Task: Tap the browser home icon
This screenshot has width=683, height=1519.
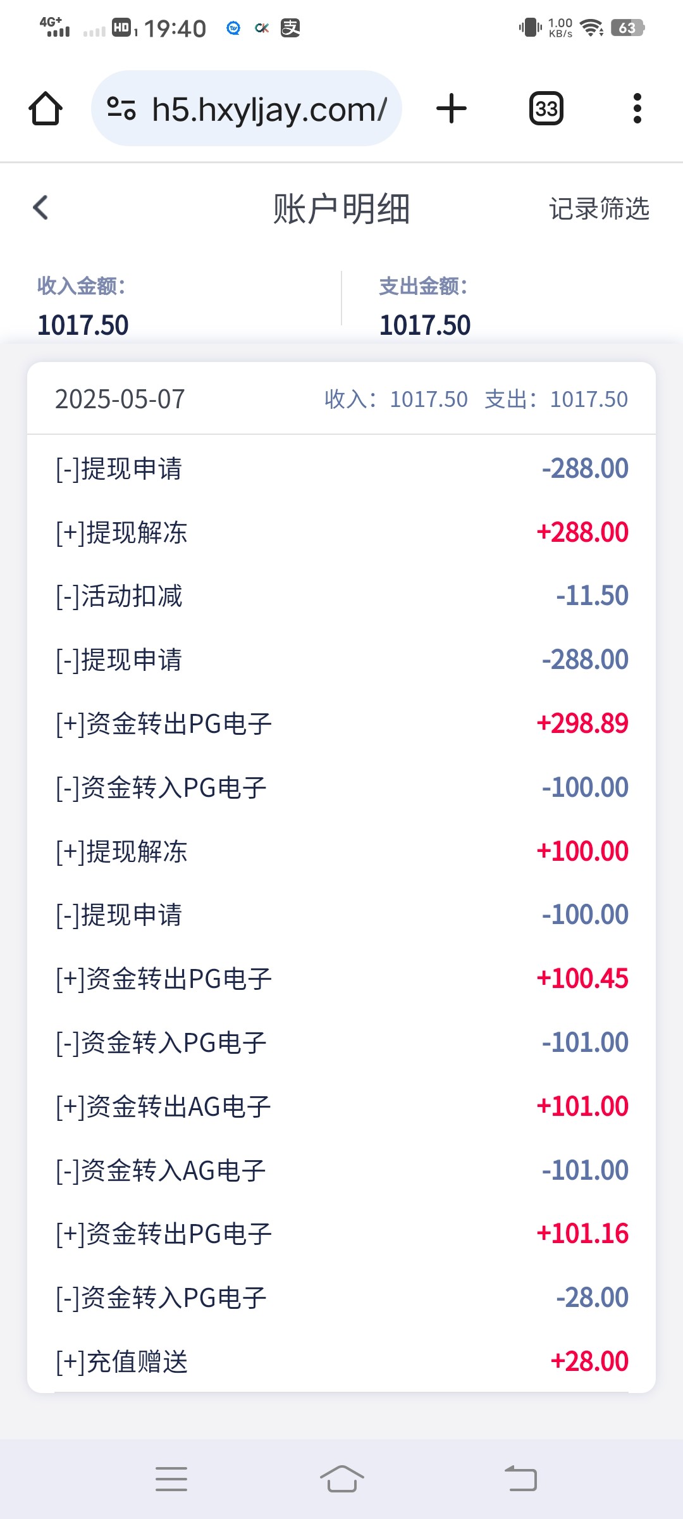Action: pyautogui.click(x=46, y=109)
